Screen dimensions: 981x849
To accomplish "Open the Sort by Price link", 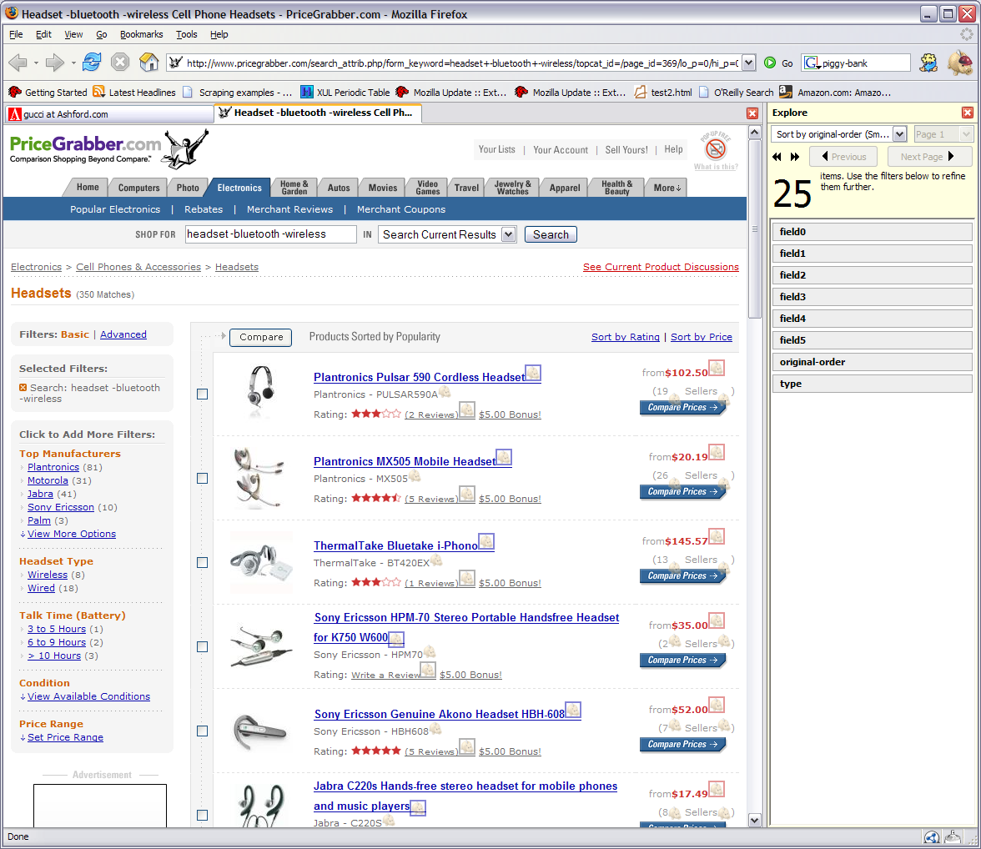I will click(701, 337).
